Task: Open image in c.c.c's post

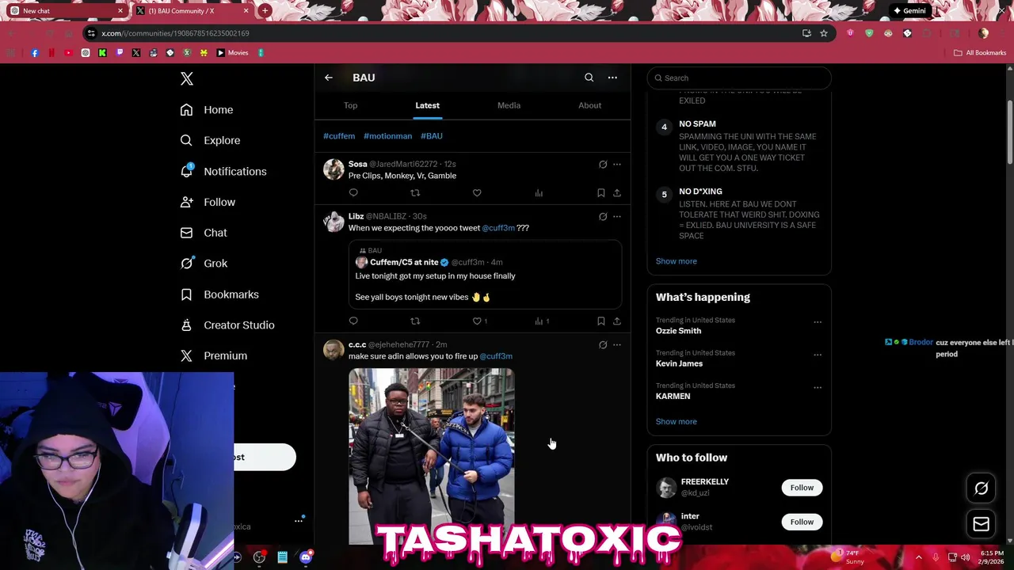Action: [432, 456]
